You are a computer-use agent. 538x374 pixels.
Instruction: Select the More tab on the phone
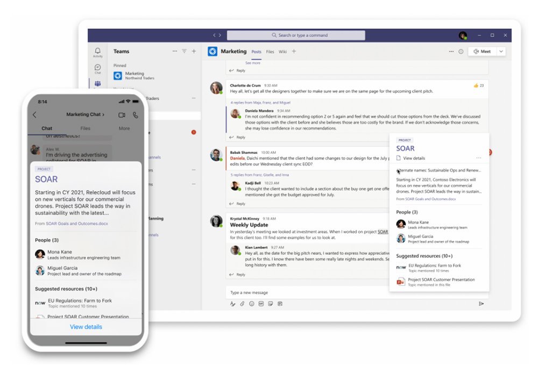pos(124,128)
